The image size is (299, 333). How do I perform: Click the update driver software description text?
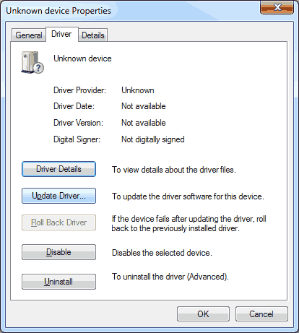click(188, 196)
